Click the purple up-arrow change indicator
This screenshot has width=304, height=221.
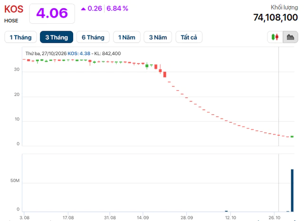84,9
